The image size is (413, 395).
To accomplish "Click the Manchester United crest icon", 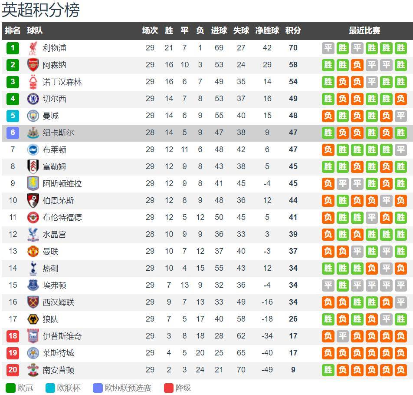I will (x=33, y=251).
